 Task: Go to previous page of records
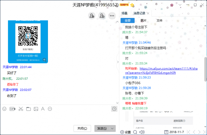coord(194,132)
